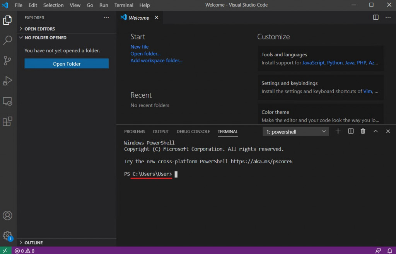396x254 pixels.
Task: Click the pscore6 URL in terminal
Action: point(261,161)
